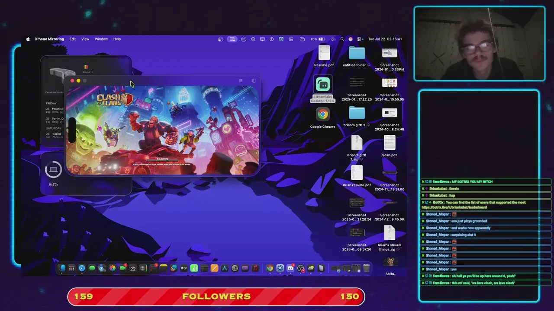Open the iPhone Mirroring Home Screen grid button

coord(241,81)
